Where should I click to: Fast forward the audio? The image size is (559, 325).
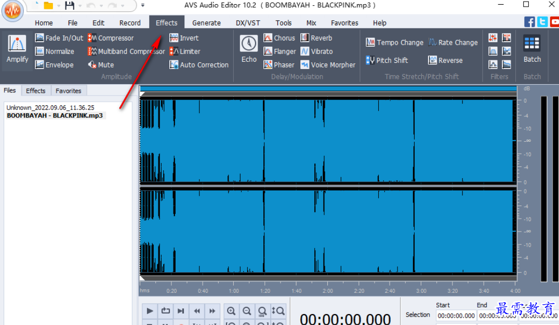click(212, 311)
